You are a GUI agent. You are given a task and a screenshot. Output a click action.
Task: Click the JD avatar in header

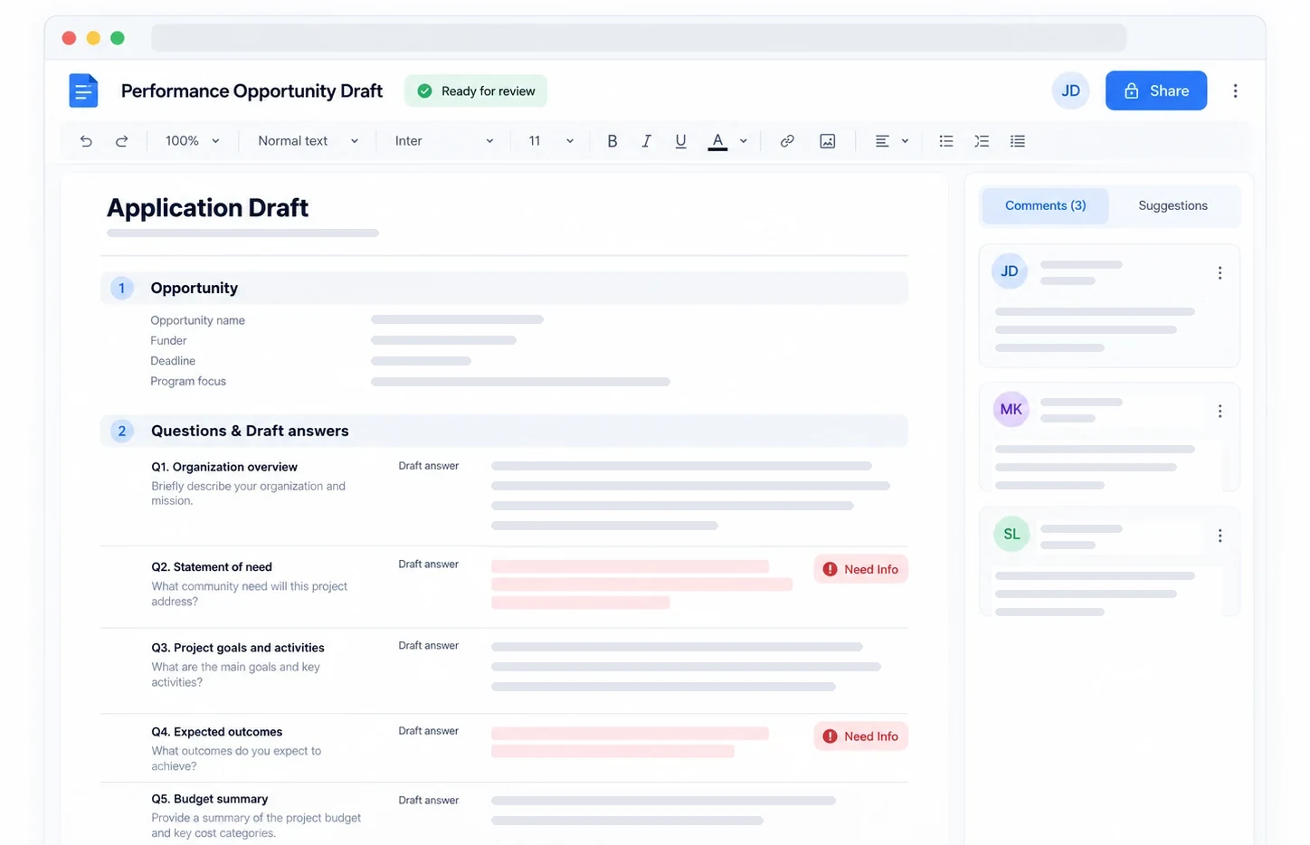coord(1070,90)
